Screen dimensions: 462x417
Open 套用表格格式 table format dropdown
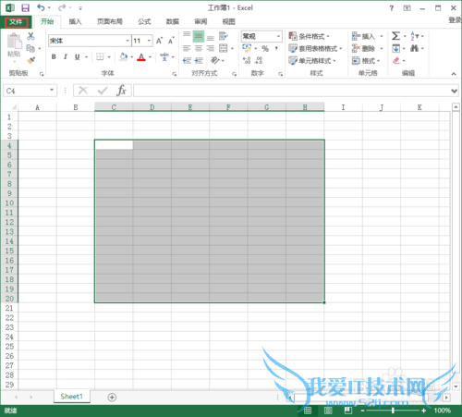pos(315,48)
